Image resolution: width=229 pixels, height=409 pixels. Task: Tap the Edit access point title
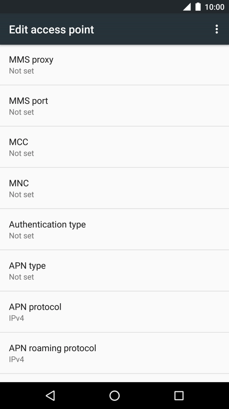[51, 29]
